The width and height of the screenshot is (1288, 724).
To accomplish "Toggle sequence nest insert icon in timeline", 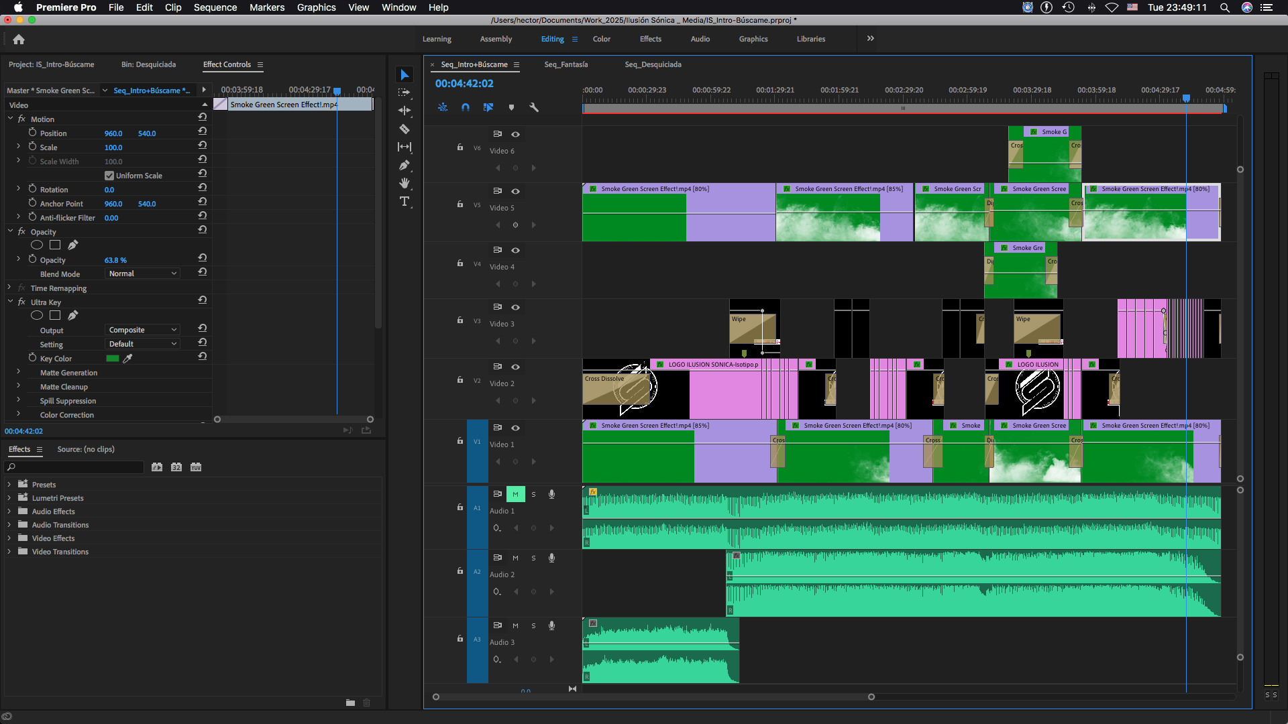I will (x=443, y=107).
